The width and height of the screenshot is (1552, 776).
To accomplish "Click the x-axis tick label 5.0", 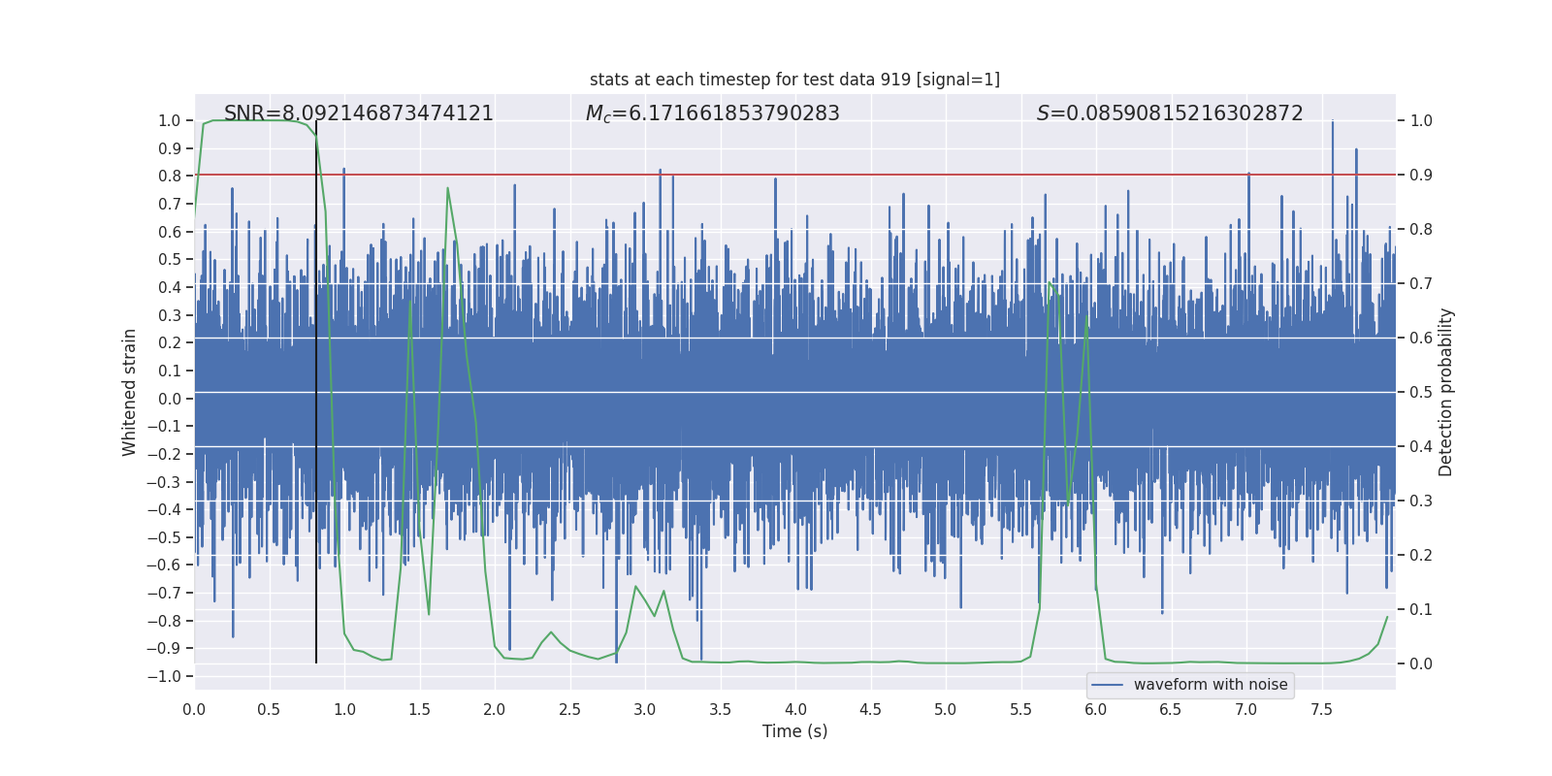I will point(946,709).
